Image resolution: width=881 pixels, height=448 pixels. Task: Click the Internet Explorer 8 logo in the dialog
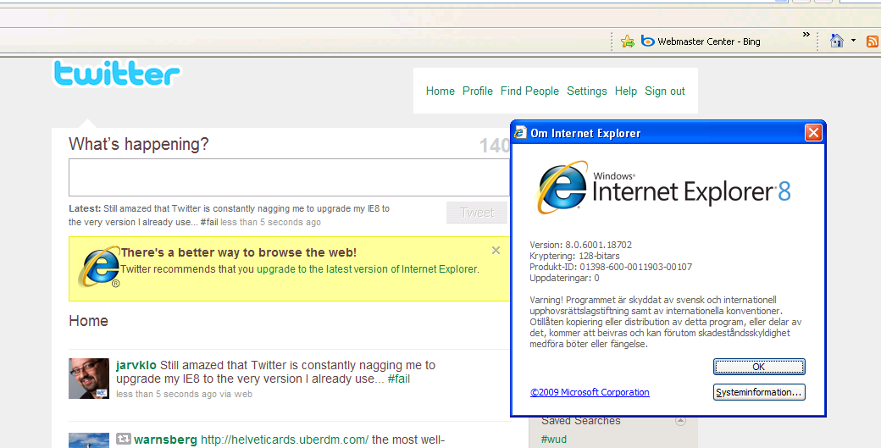(x=664, y=188)
